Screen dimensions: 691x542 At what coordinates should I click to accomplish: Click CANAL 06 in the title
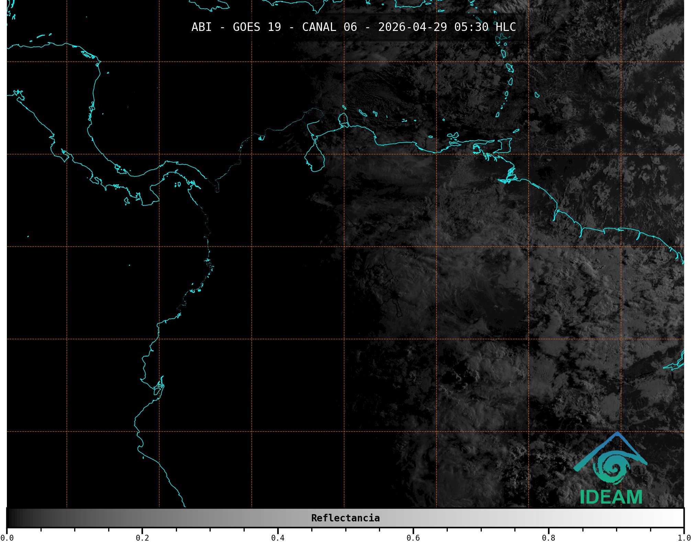(x=329, y=27)
